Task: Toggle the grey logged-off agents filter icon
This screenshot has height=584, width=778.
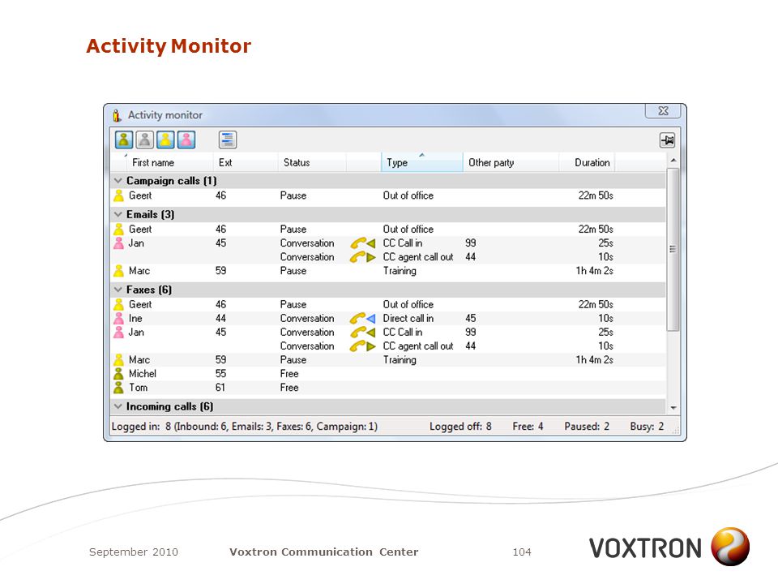Action: (x=145, y=140)
